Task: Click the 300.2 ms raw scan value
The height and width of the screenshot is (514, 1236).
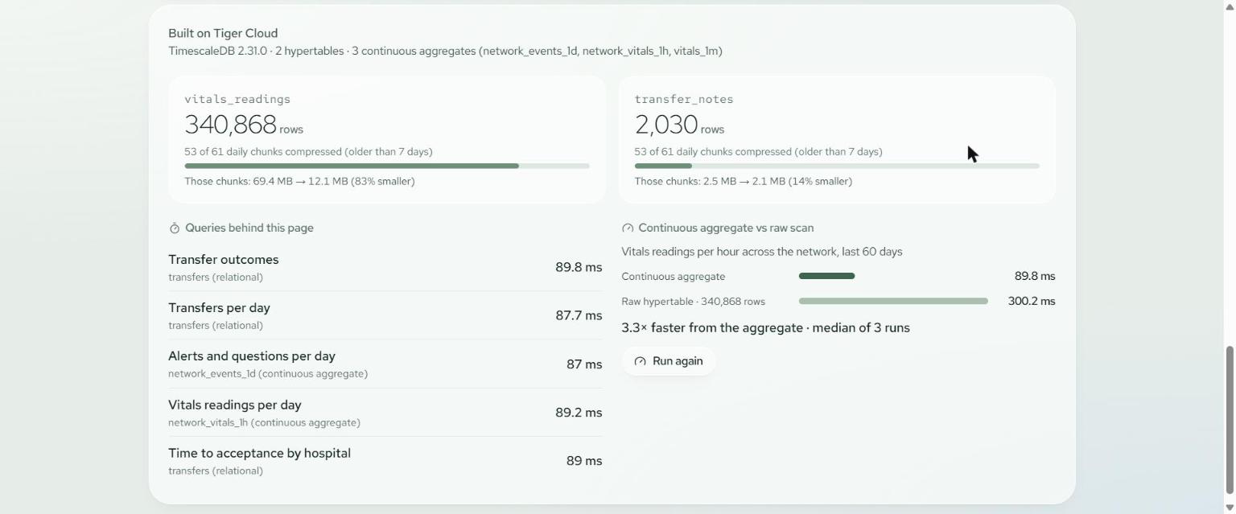Action: 1032,301
